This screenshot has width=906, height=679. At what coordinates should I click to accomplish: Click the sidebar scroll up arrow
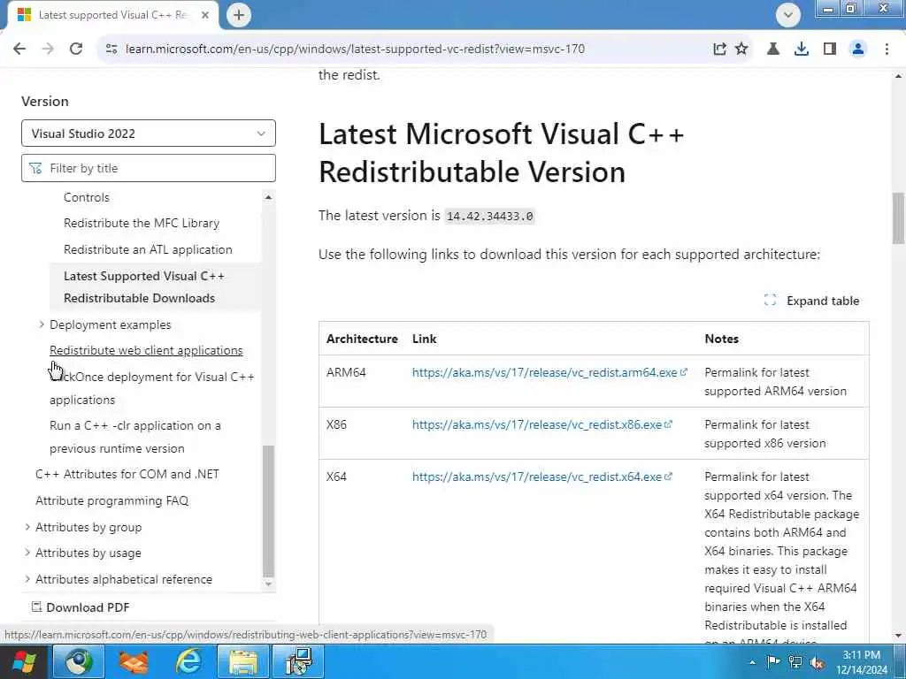(x=268, y=197)
